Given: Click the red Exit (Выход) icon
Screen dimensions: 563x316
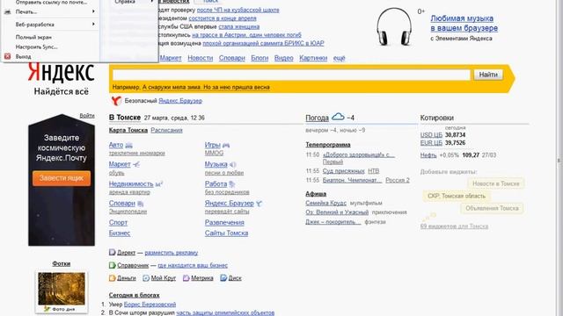Looking at the screenshot, I should point(7,56).
